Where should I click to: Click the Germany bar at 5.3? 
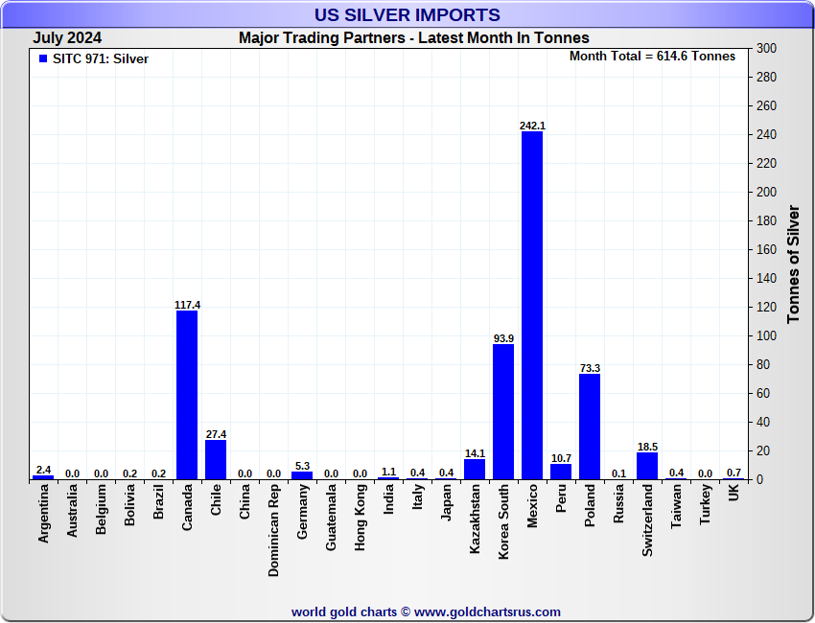pos(302,474)
